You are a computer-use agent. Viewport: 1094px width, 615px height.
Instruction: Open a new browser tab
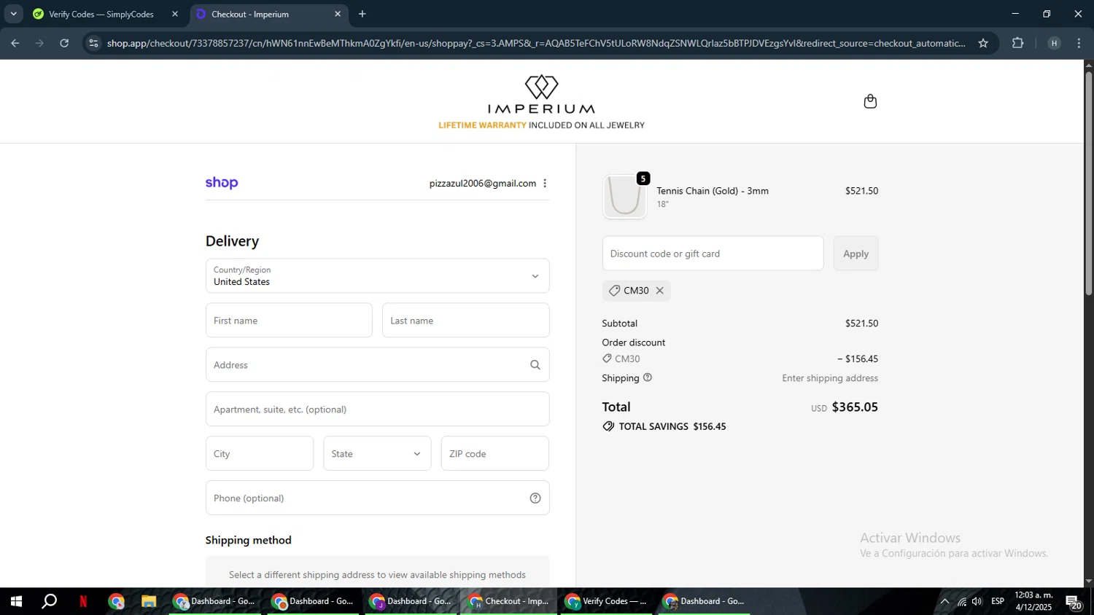(x=362, y=14)
